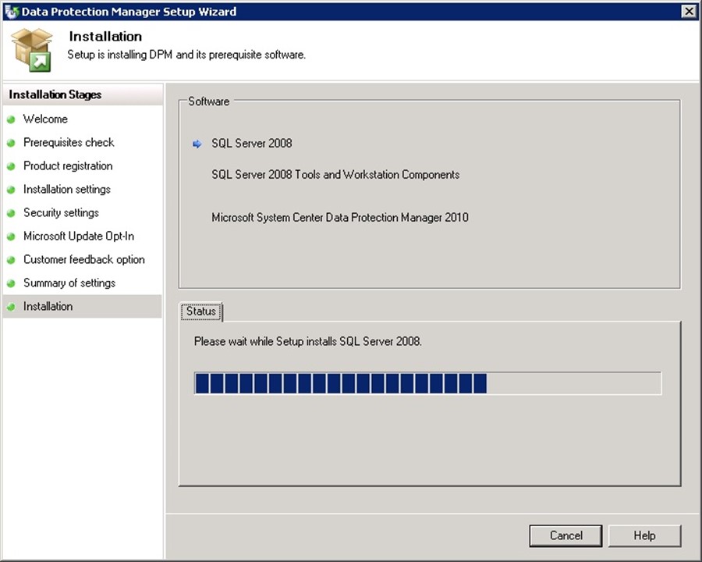
Task: Go to Customer feedback option stage
Action: [x=83, y=260]
